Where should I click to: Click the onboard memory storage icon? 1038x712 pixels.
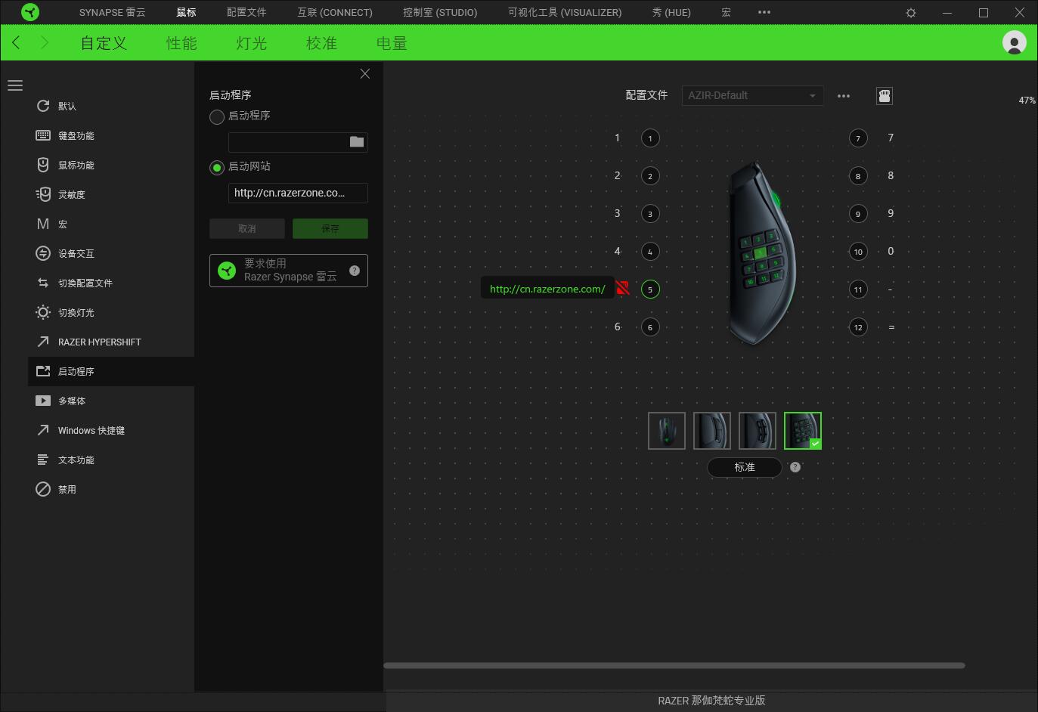(884, 96)
